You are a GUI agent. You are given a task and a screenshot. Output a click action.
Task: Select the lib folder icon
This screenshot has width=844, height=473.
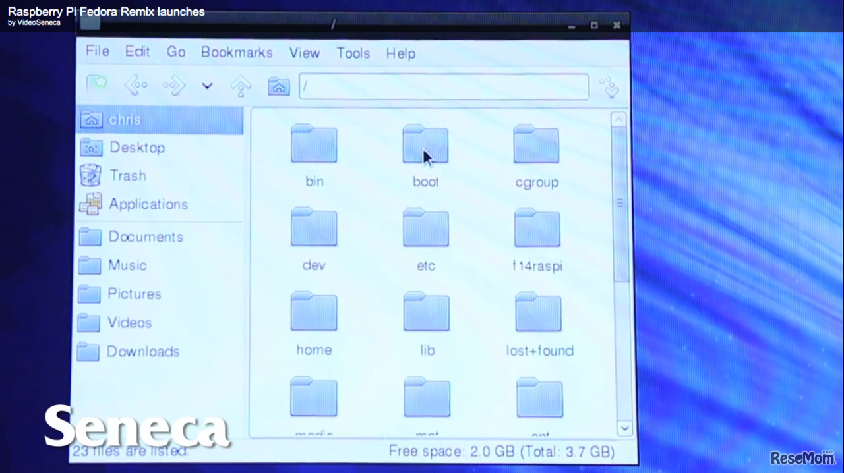pyautogui.click(x=427, y=312)
